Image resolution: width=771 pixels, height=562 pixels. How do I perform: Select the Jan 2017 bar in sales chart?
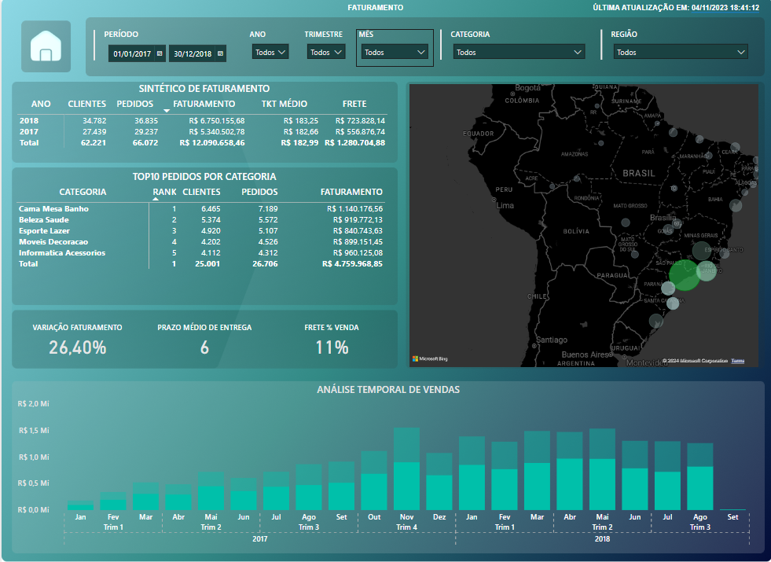click(x=80, y=505)
